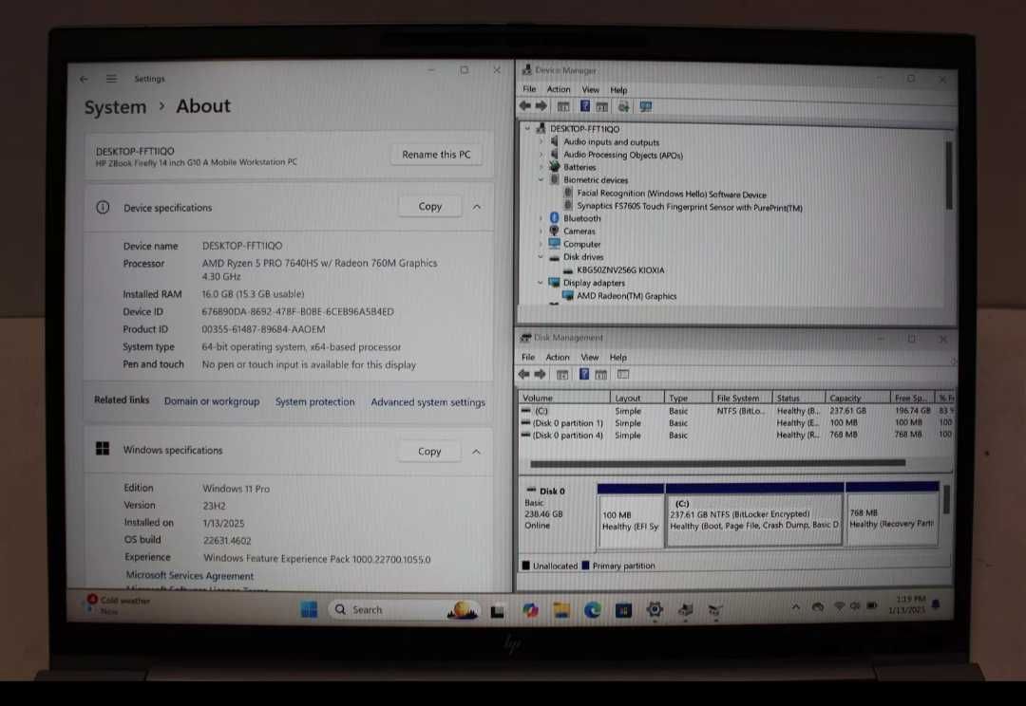Open the Cold weather widget on the taskbar
The width and height of the screenshot is (1026, 706).
click(119, 605)
